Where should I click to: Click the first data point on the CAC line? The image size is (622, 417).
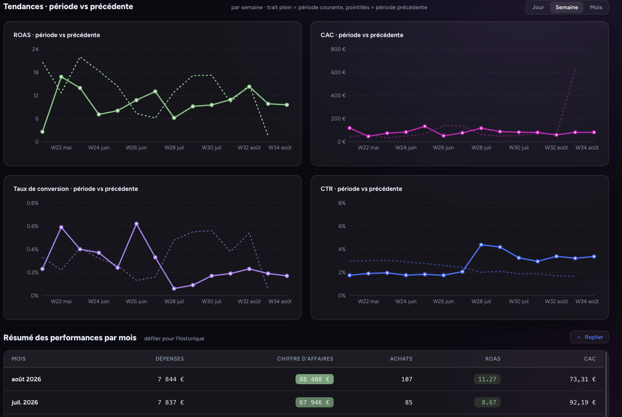point(350,128)
